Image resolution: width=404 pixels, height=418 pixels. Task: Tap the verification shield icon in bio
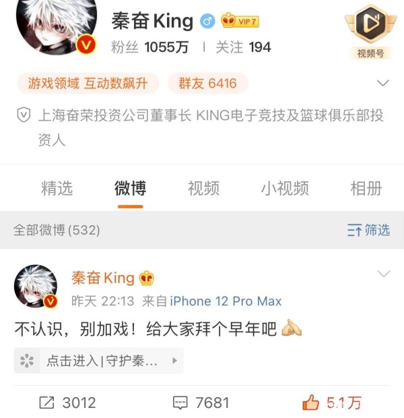pos(24,115)
